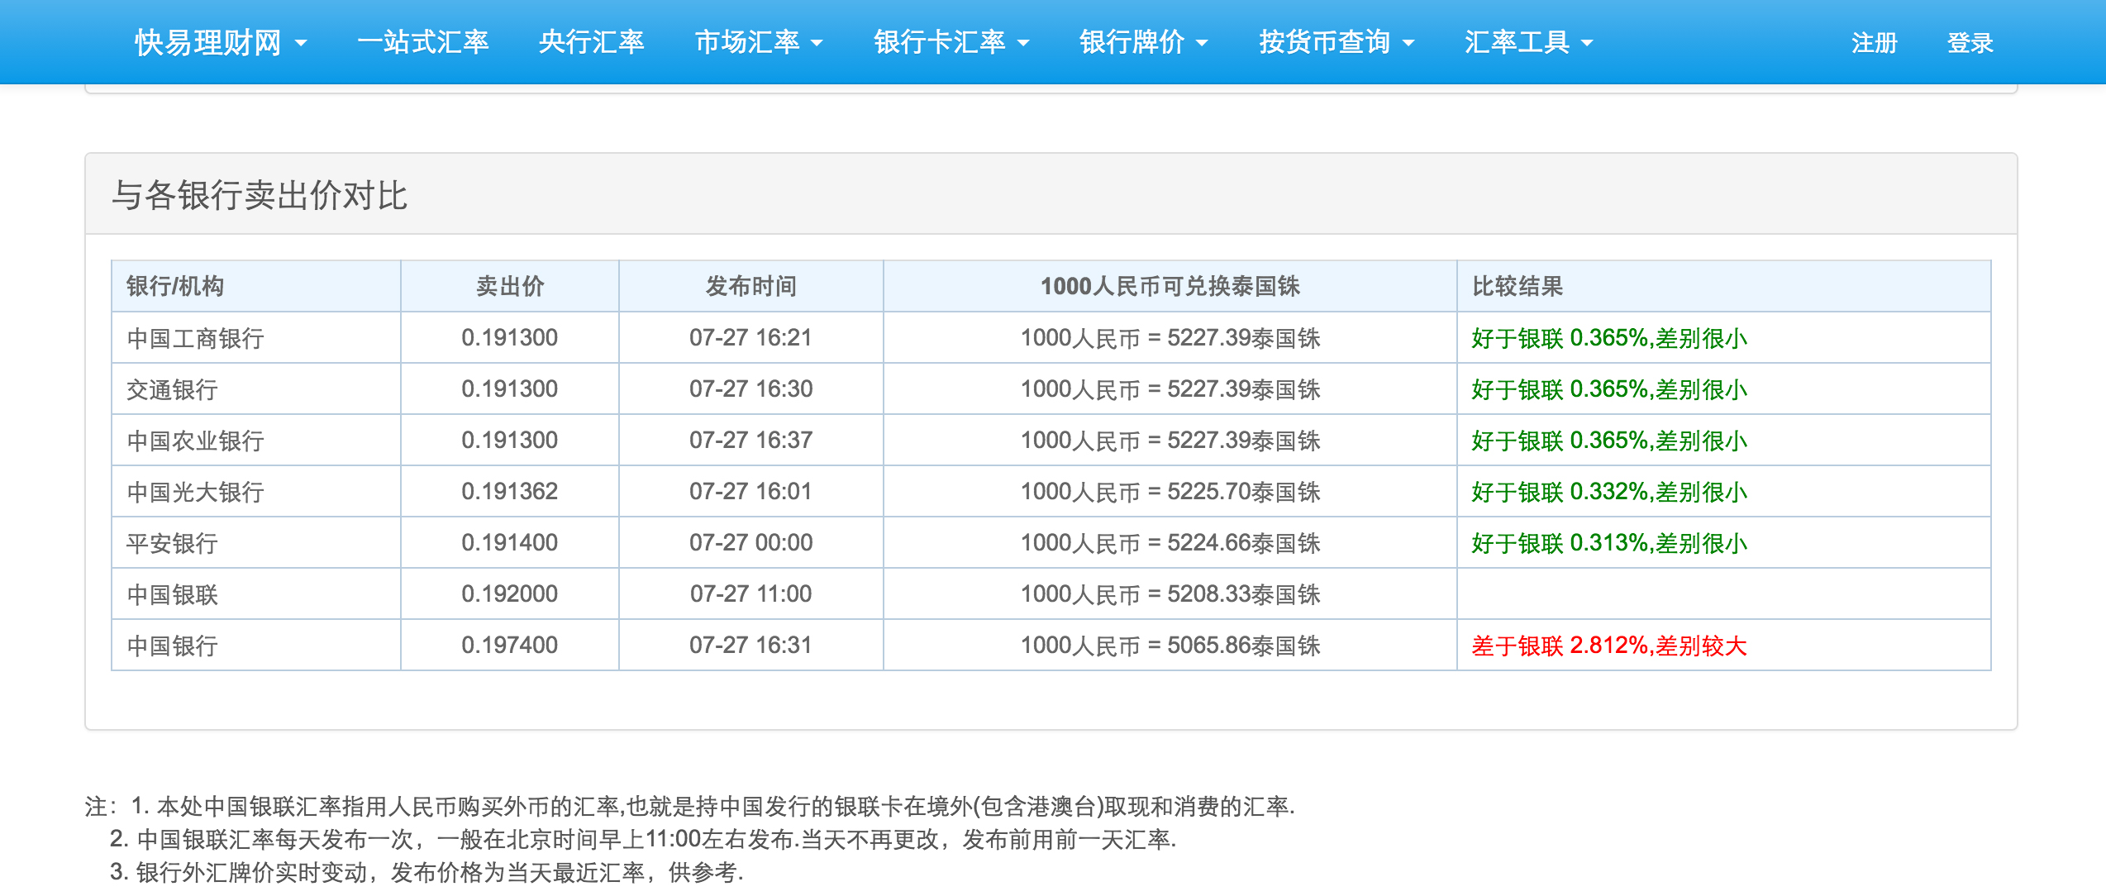Viewport: 2106px width, 896px height.
Task: Open the 银行牌价 dropdown menu
Action: (x=1143, y=42)
